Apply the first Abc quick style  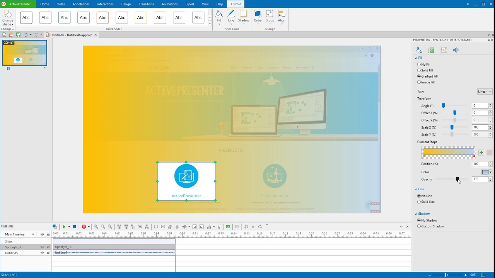[26, 18]
